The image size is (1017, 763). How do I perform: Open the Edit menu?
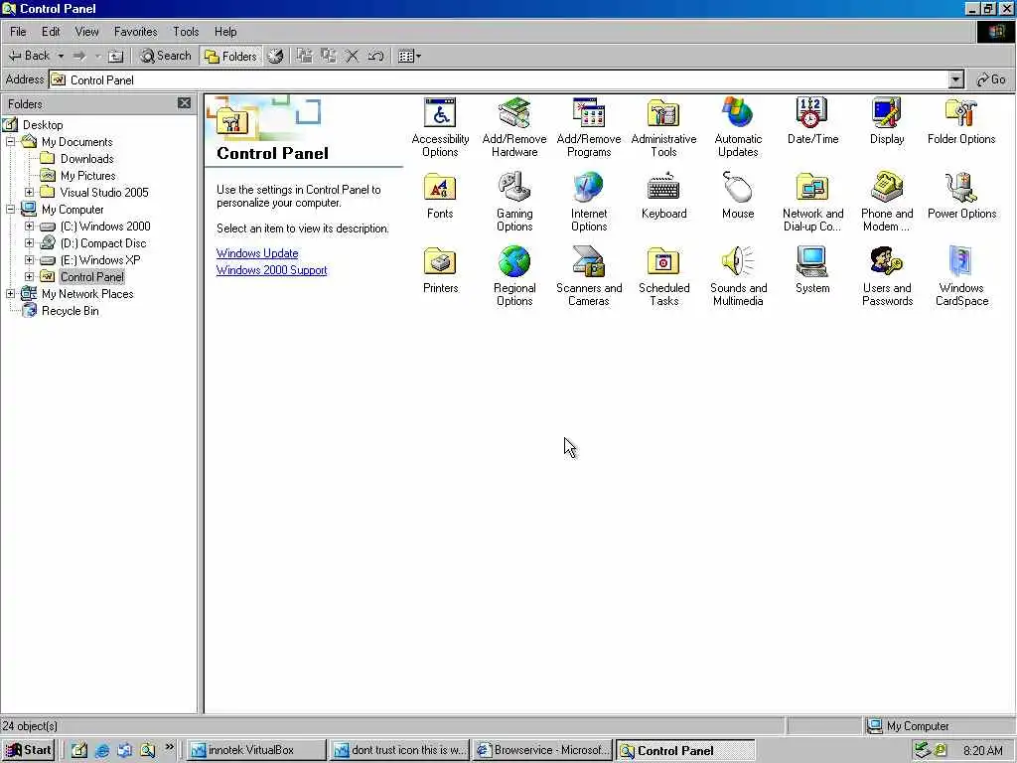pyautogui.click(x=51, y=31)
